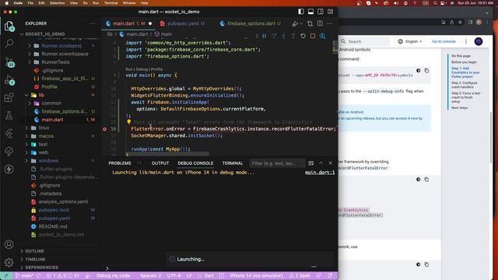This screenshot has height=280, width=498.
Task: Split the editor to the right
Action: coord(320,23)
